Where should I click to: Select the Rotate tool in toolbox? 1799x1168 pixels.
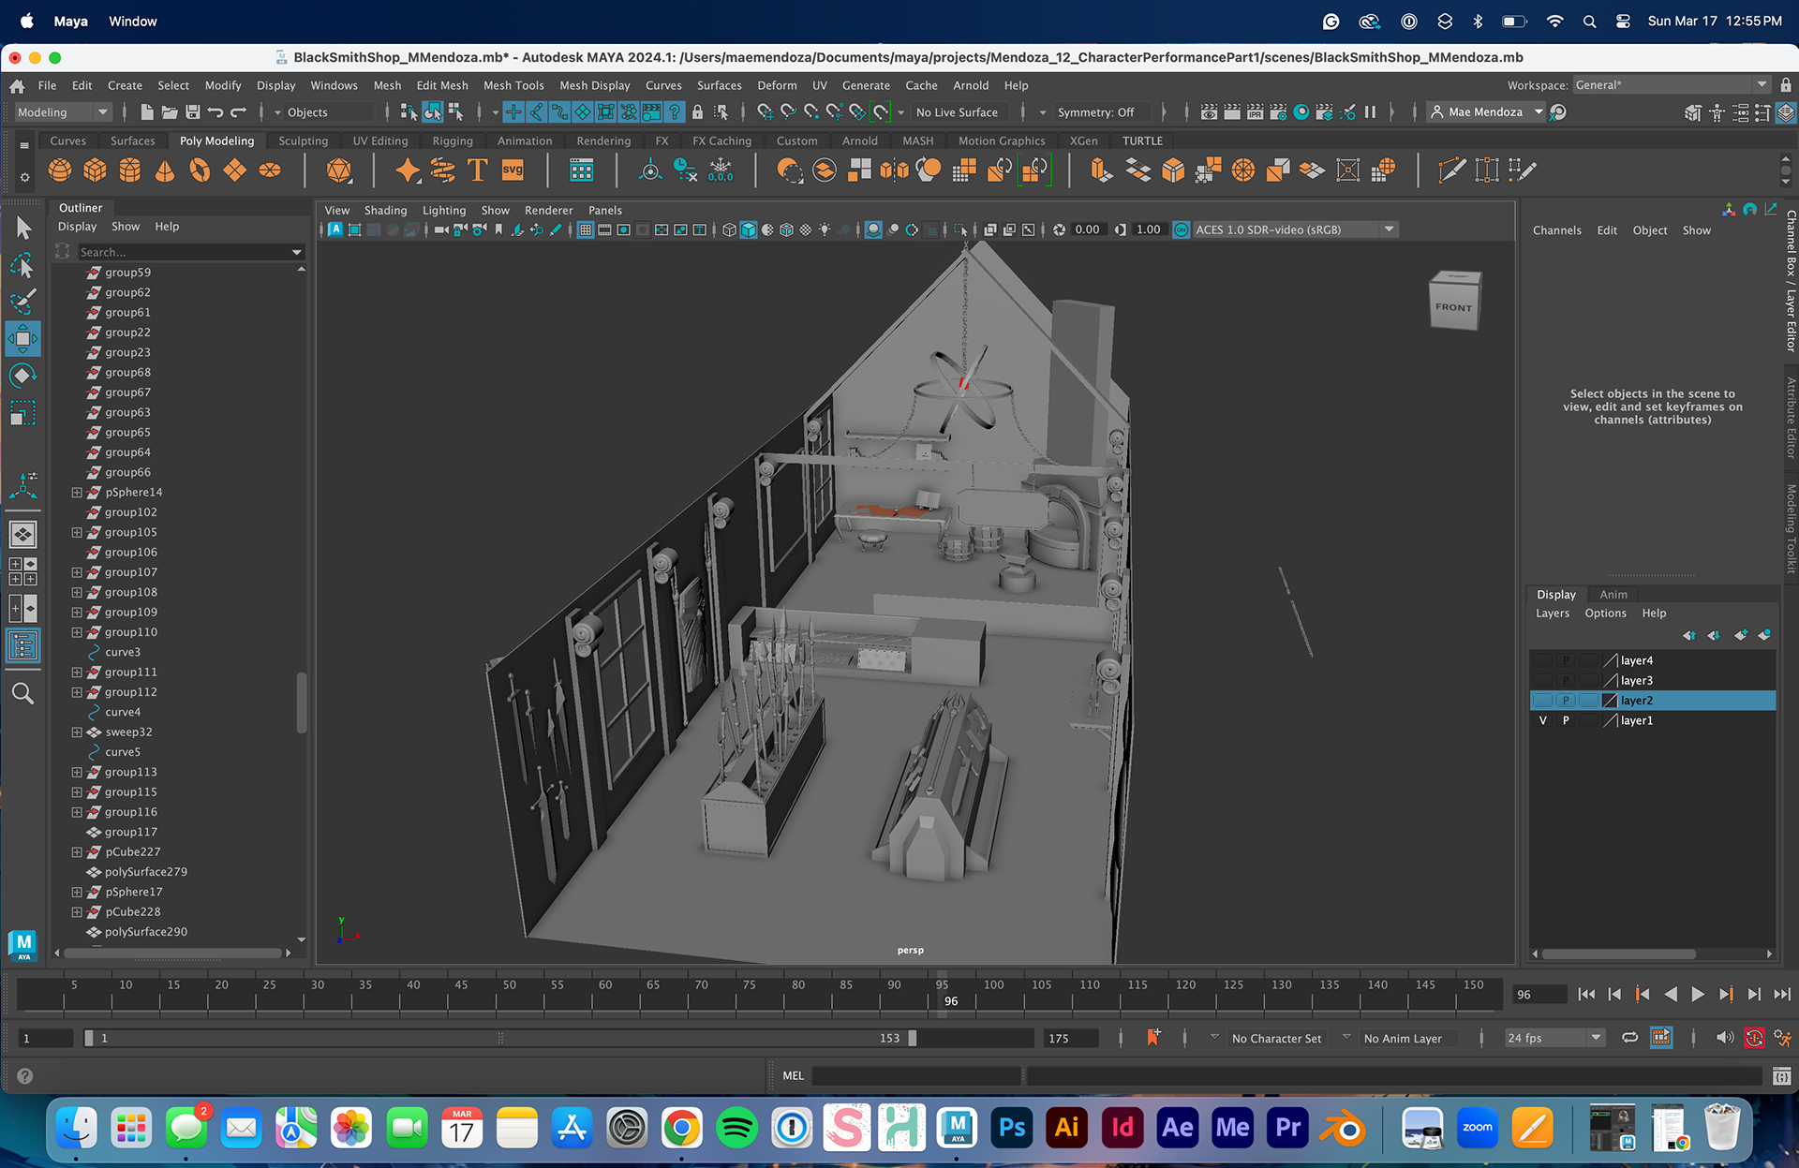click(22, 376)
